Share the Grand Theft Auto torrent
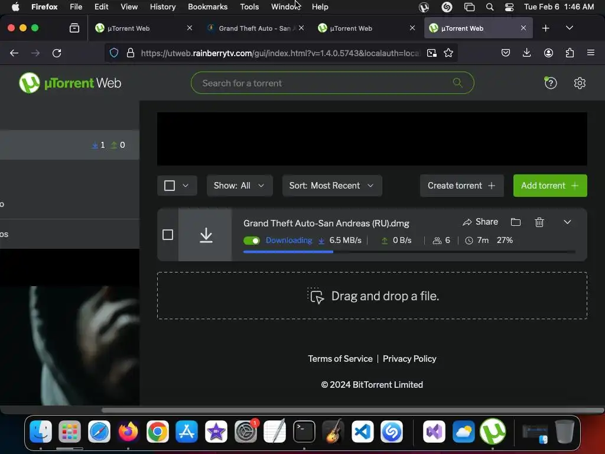The width and height of the screenshot is (605, 454). pos(480,222)
